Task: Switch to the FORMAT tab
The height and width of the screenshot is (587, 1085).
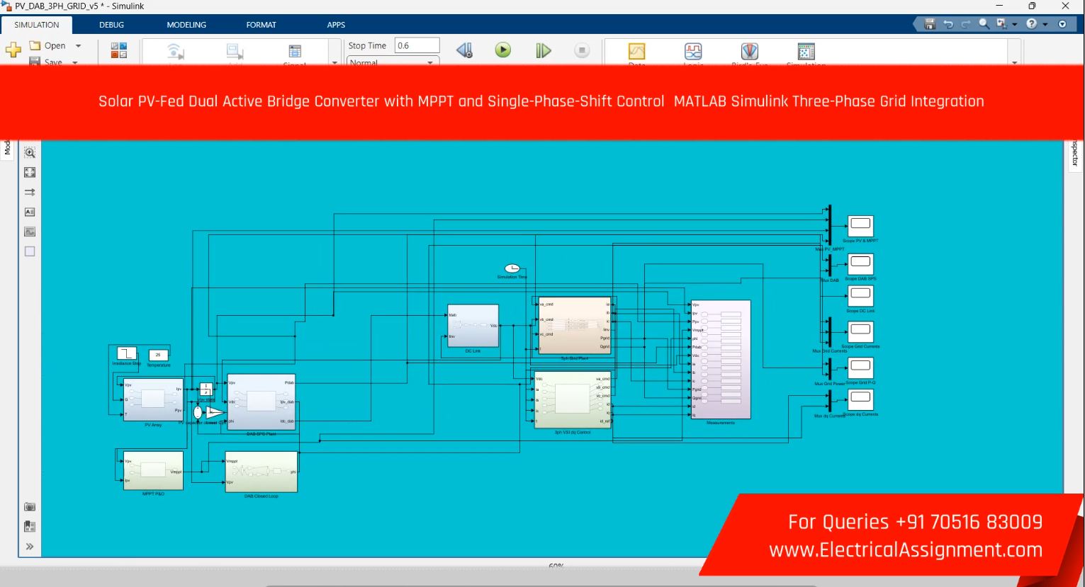Action: [262, 25]
